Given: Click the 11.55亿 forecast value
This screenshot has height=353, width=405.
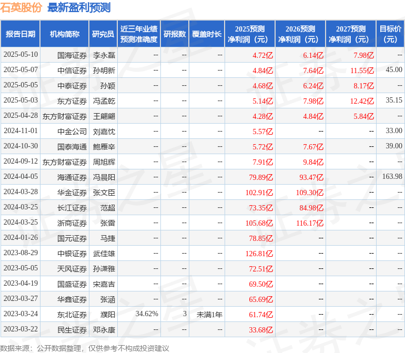Looking at the screenshot, I should [x=362, y=70].
